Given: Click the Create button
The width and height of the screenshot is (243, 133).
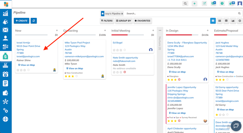Looking at the screenshot, I should [21, 21].
